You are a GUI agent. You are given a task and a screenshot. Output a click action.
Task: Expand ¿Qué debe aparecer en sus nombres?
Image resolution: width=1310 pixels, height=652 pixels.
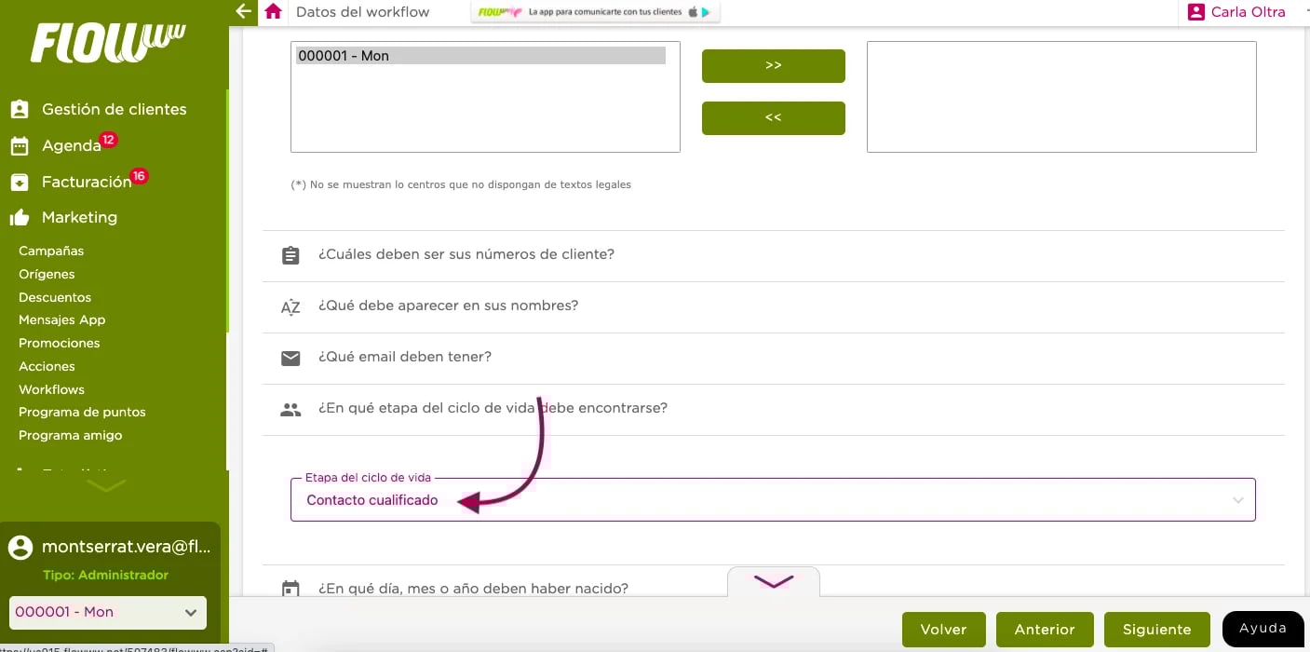point(774,306)
